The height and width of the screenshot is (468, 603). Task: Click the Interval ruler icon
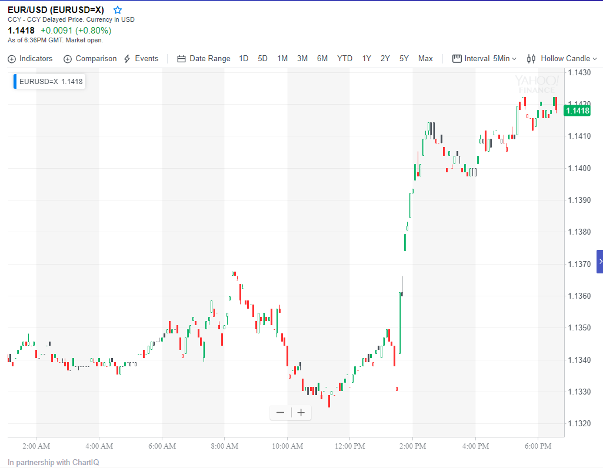(457, 59)
